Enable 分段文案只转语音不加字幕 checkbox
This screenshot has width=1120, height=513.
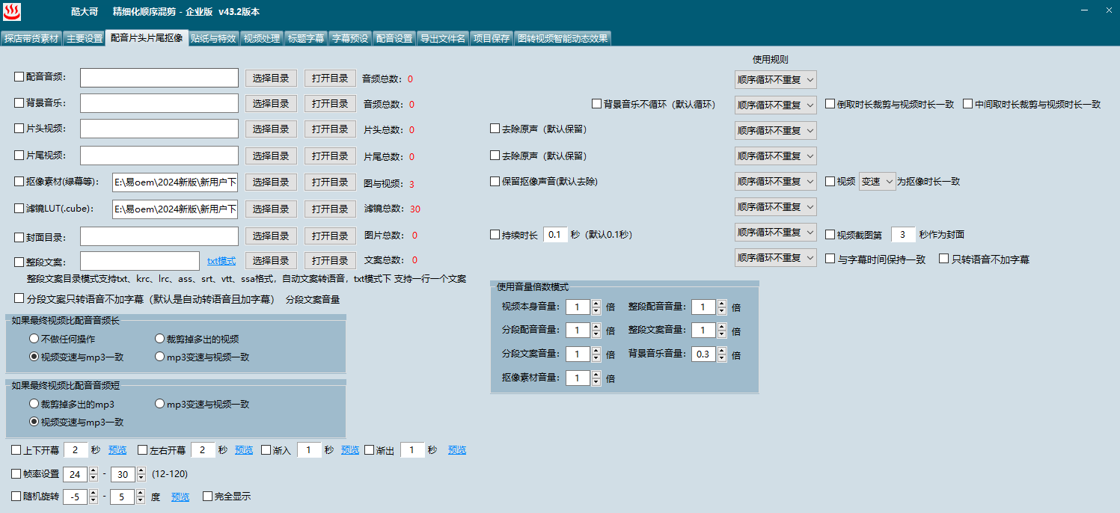point(19,298)
